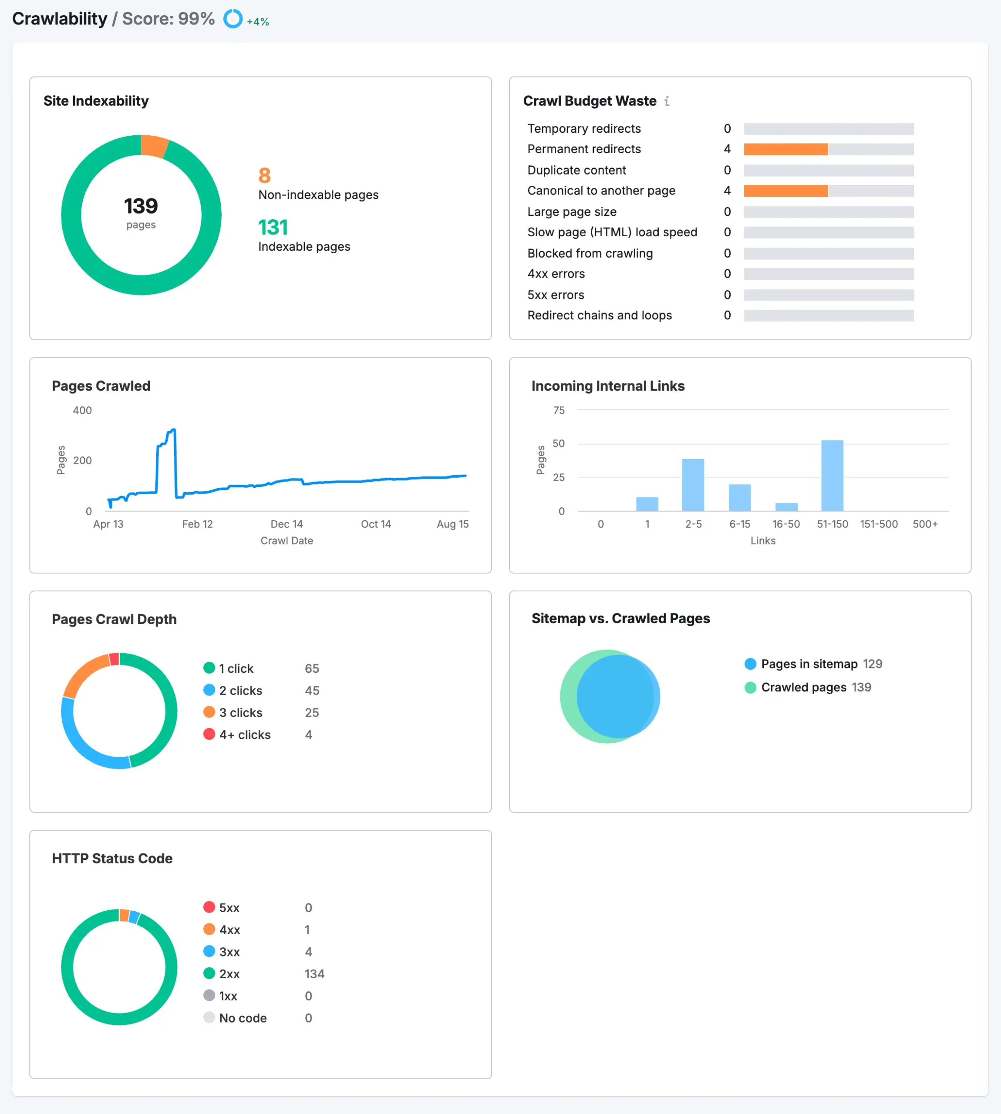Open the Non-indexable pages count link
This screenshot has height=1114, width=1001.
[265, 175]
